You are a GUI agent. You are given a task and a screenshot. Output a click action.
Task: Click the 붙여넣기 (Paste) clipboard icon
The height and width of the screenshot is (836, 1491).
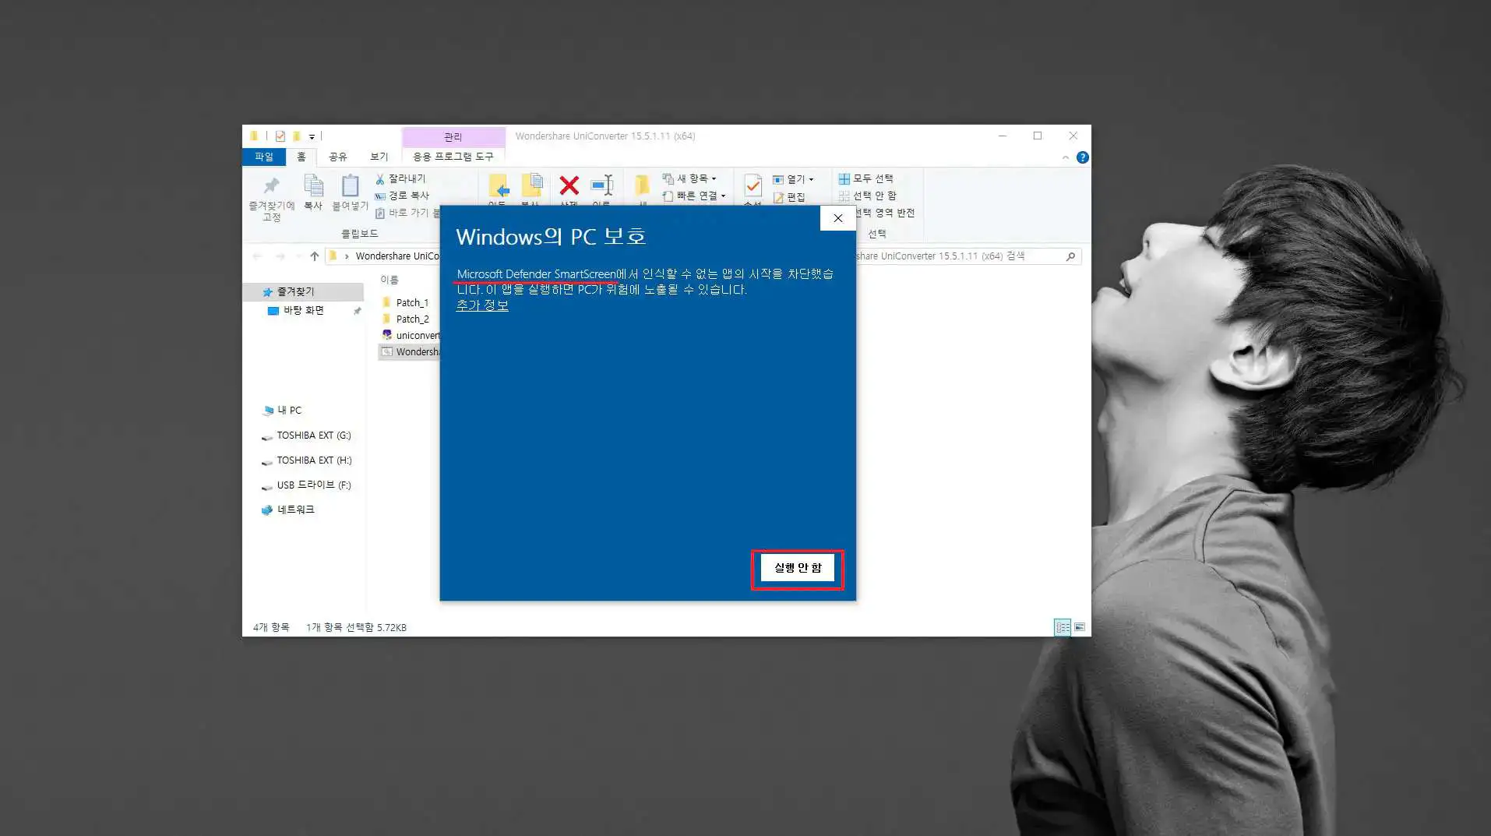click(351, 185)
